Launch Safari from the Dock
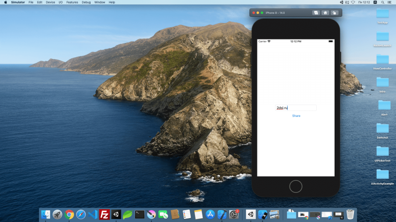 [81, 215]
